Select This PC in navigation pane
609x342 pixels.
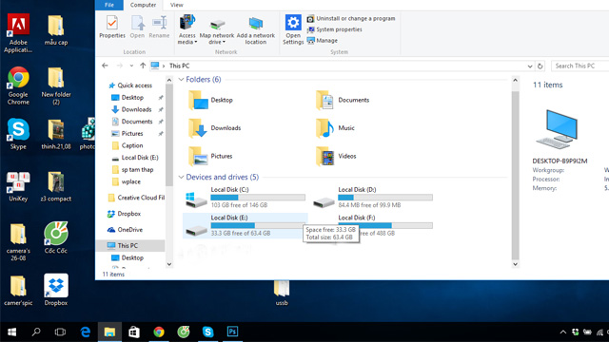pyautogui.click(x=130, y=245)
